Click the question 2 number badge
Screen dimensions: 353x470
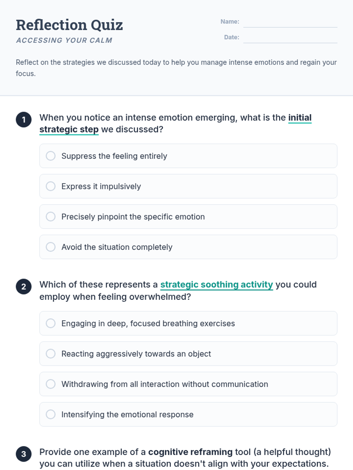24,287
